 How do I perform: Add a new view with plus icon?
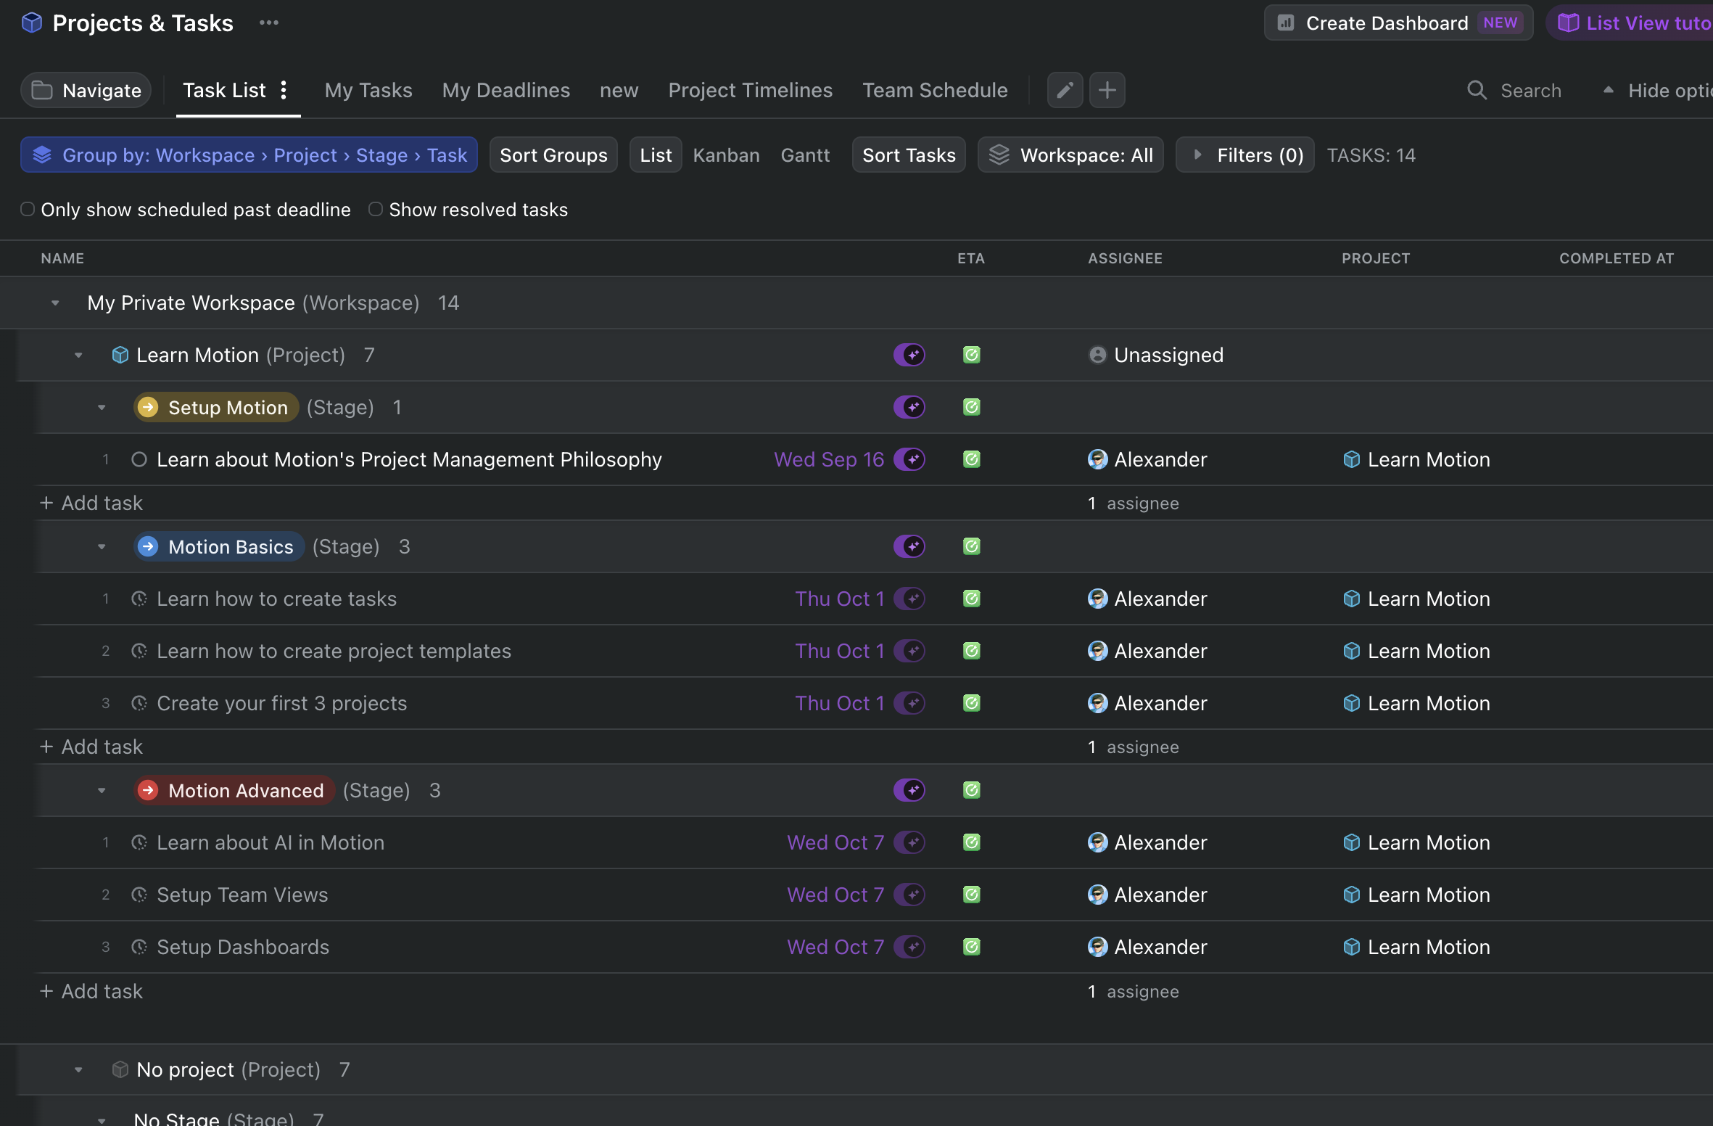[x=1107, y=90]
